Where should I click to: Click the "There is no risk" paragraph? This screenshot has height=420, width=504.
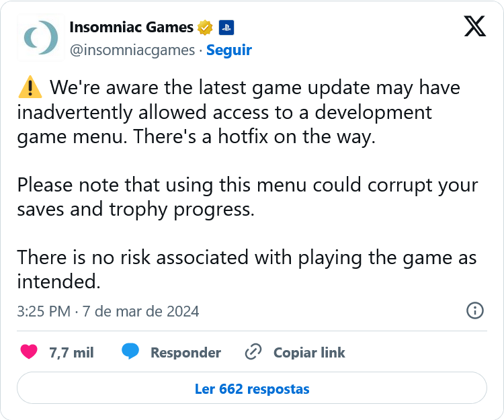click(247, 269)
